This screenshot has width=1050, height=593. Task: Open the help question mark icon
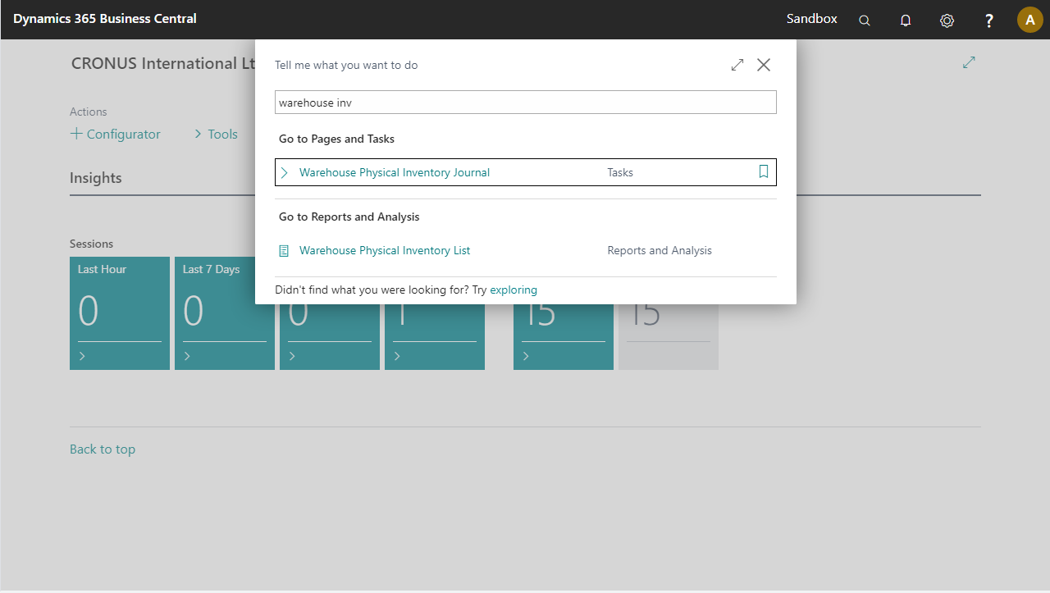click(x=989, y=20)
